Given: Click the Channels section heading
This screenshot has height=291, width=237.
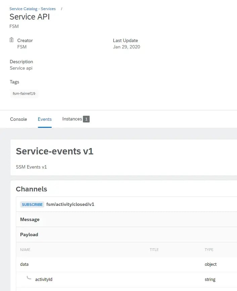Looking at the screenshot, I should coord(32,189).
